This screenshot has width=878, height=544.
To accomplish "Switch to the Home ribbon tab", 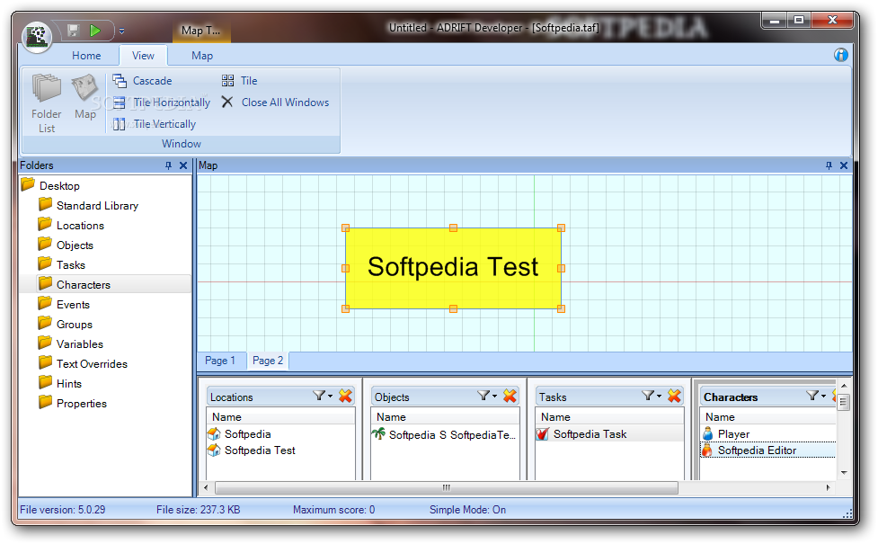I will pos(86,56).
